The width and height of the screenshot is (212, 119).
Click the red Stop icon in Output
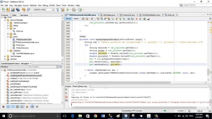66,97
